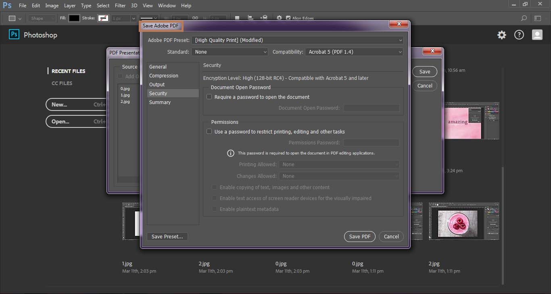Switch to the General section
551x294 pixels.
click(173, 67)
